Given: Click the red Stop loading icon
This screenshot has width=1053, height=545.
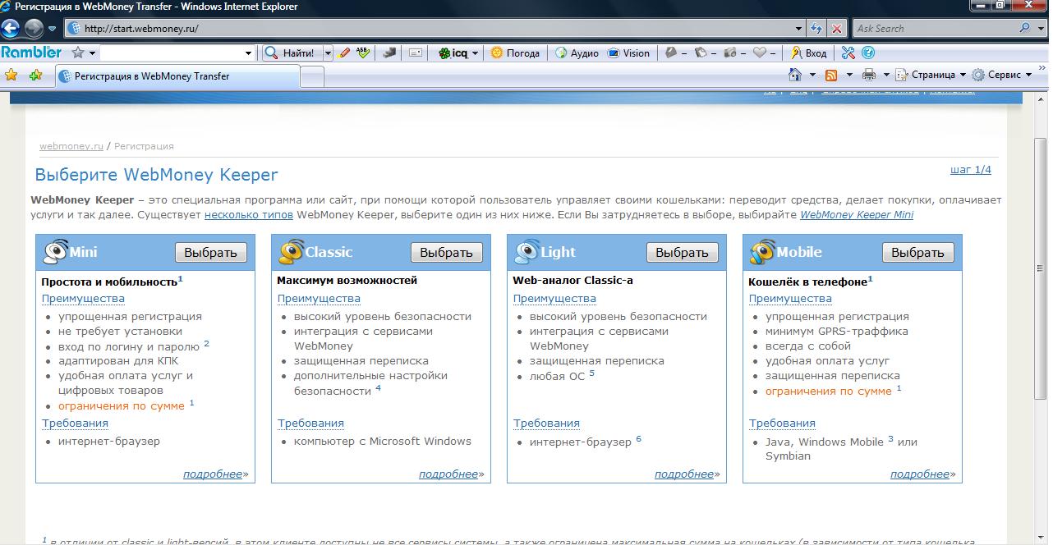Looking at the screenshot, I should pyautogui.click(x=837, y=29).
